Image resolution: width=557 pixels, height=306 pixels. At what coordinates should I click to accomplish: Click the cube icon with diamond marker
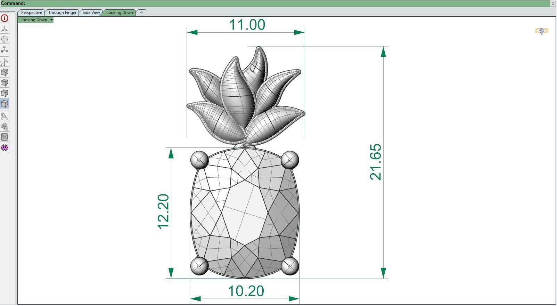point(5,72)
